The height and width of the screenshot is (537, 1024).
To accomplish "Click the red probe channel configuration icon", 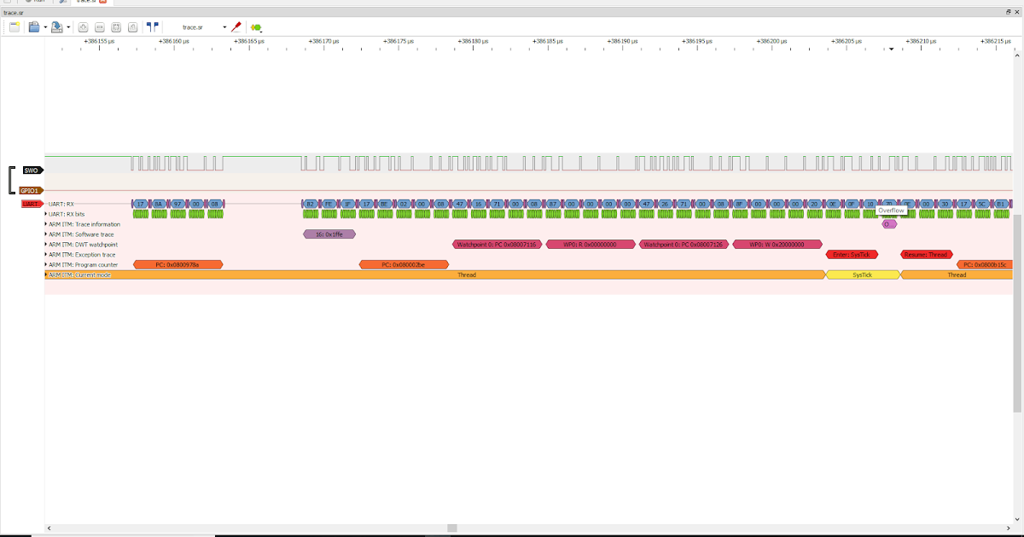I will click(236, 27).
